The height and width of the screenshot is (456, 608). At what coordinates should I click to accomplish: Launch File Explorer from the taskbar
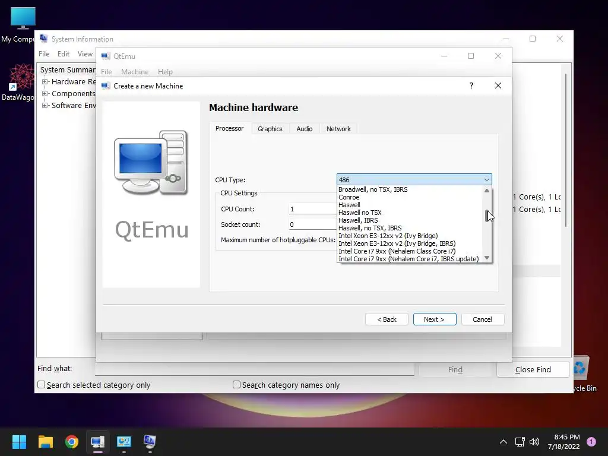coord(45,442)
